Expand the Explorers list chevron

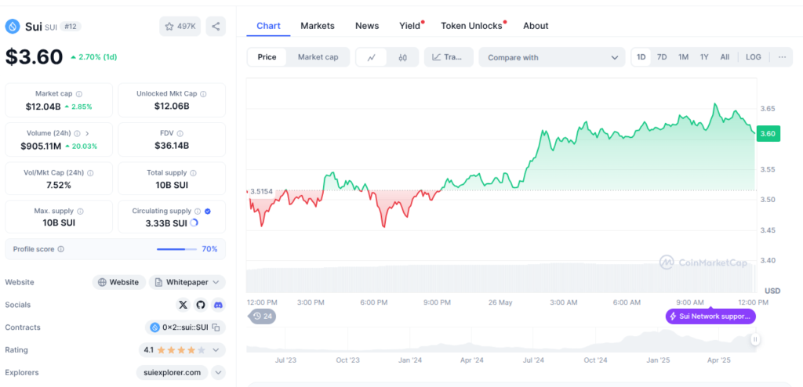(218, 373)
